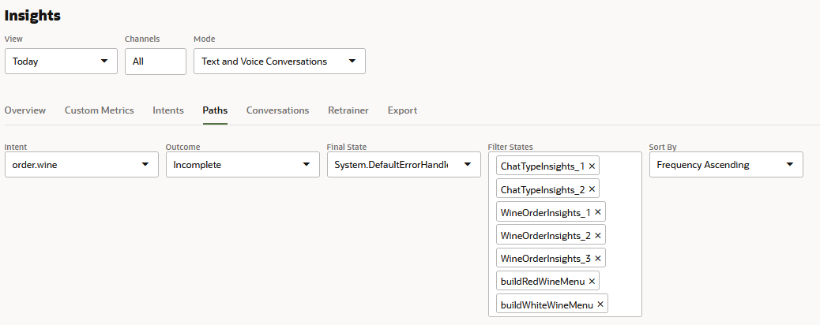Remove the ChatTypeInsights_2 filter chip

592,189
